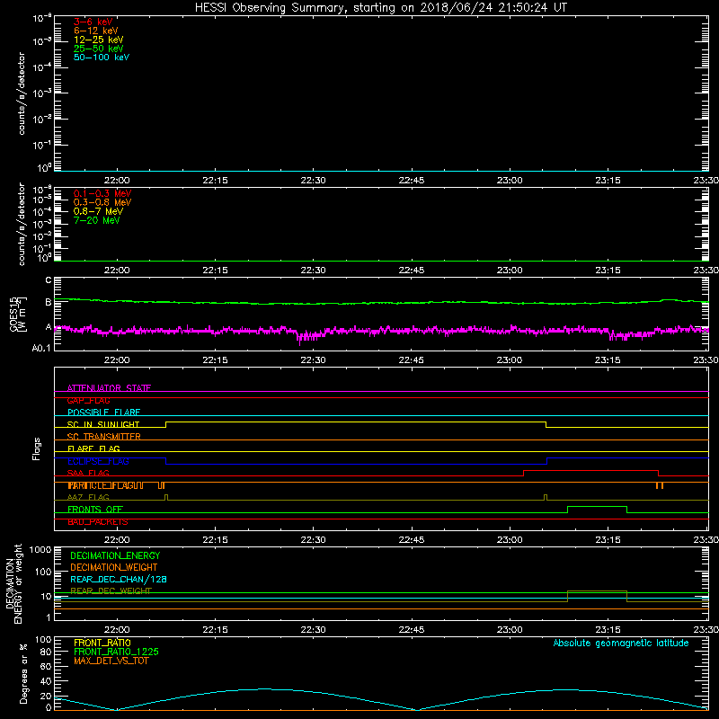The image size is (719, 719).
Task: Select the red 3-6 keV legend label
Action: tap(93, 22)
